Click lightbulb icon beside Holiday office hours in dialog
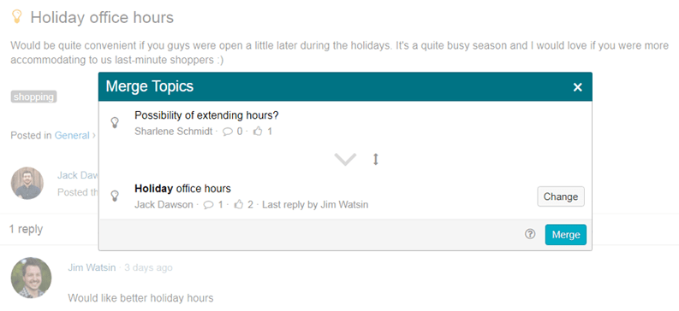The height and width of the screenshot is (311, 679). [x=115, y=197]
